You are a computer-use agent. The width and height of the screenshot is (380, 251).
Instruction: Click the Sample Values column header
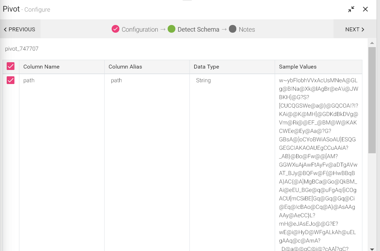coord(298,67)
